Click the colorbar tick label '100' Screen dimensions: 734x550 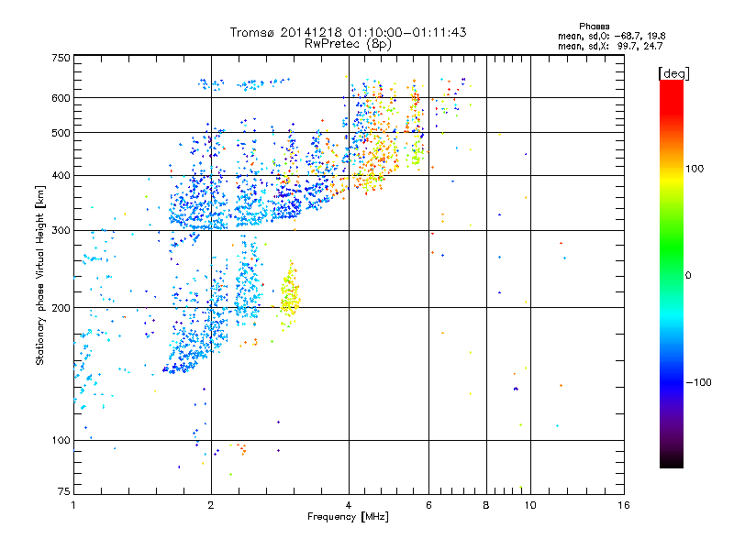[x=695, y=169]
